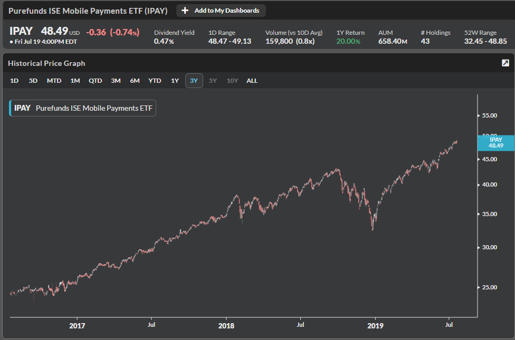Screen dimensions: 515x340
Task: Click the 1Y Return 20.00% value
Action: click(348, 41)
